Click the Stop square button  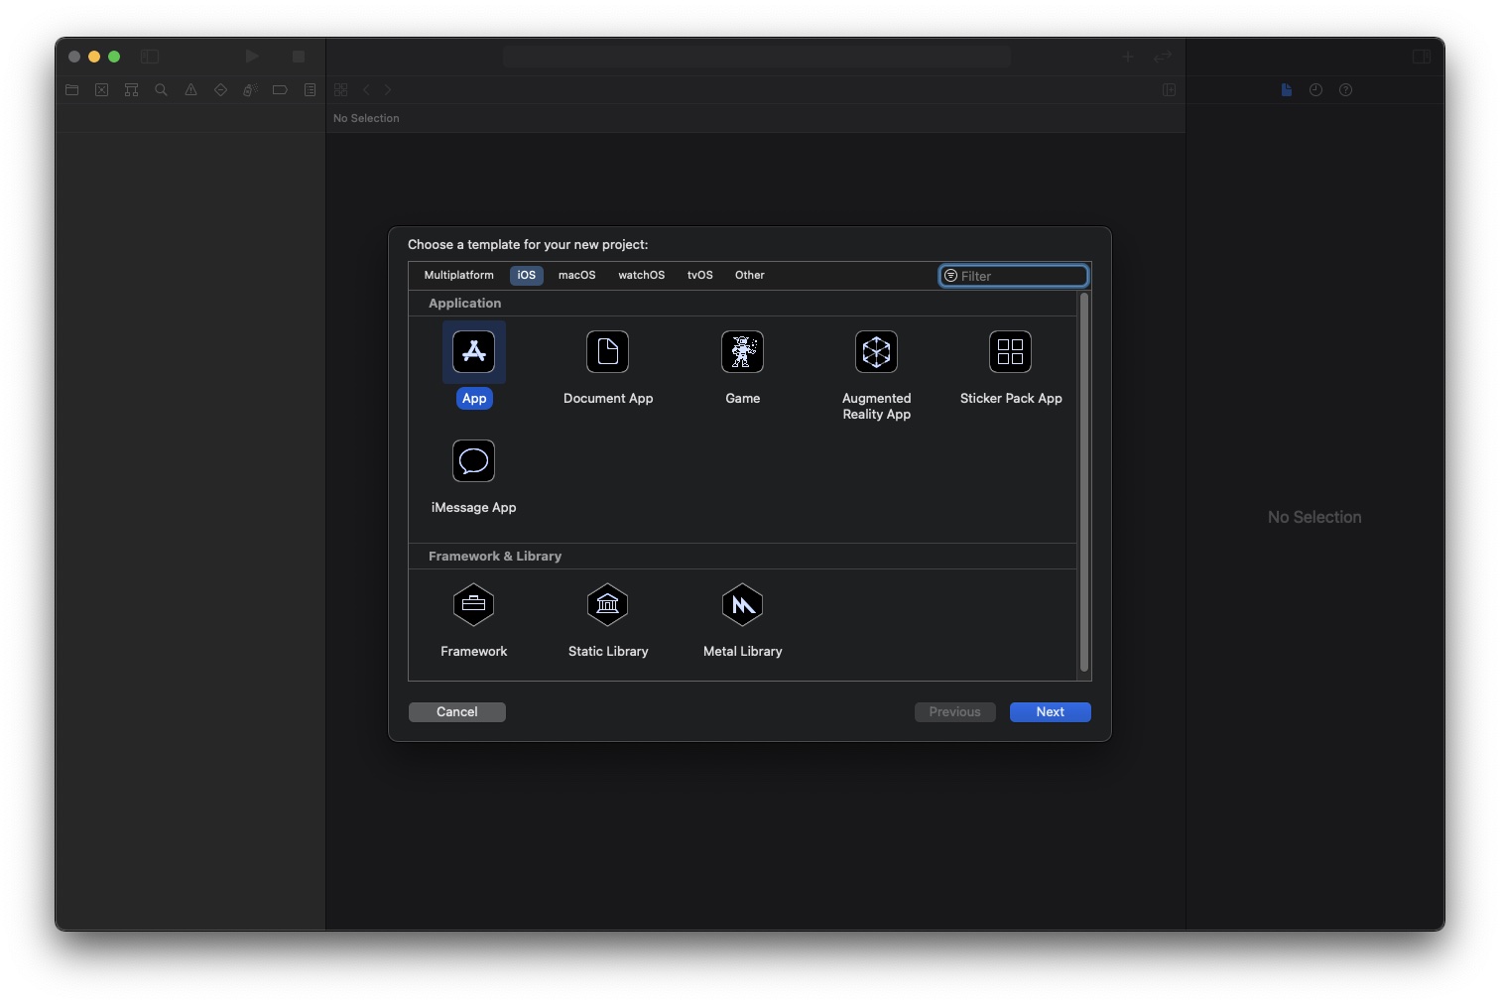pos(298,57)
